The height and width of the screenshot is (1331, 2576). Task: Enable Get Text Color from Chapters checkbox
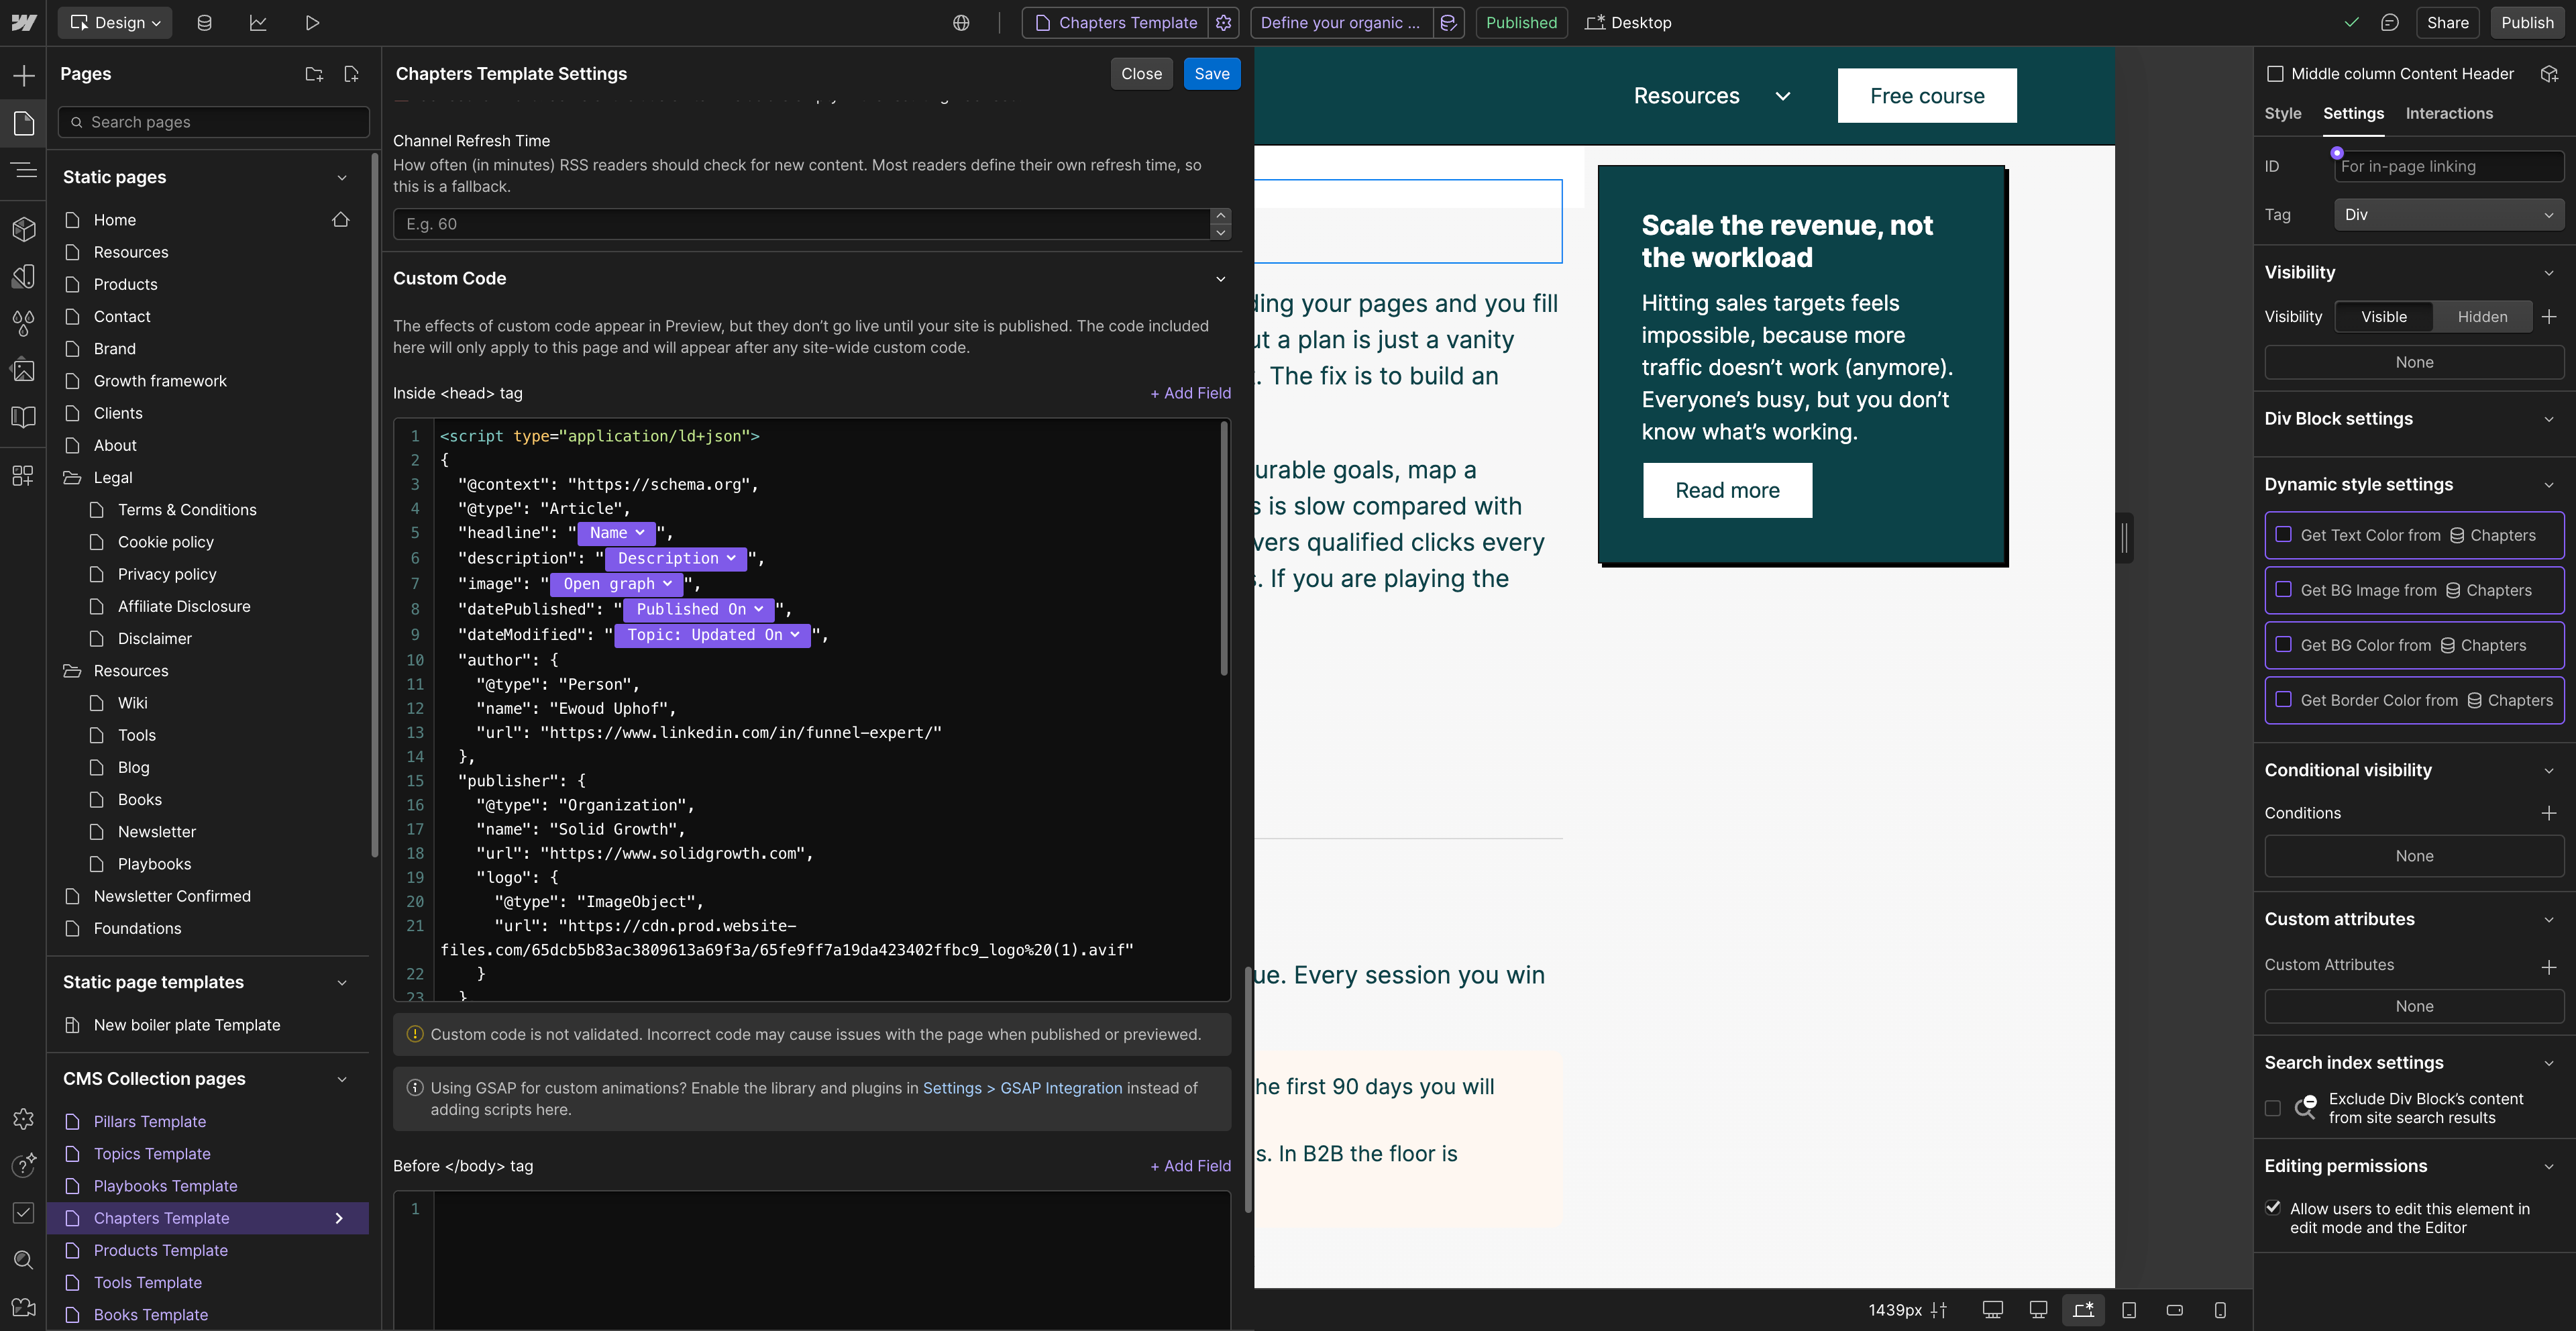click(2283, 535)
